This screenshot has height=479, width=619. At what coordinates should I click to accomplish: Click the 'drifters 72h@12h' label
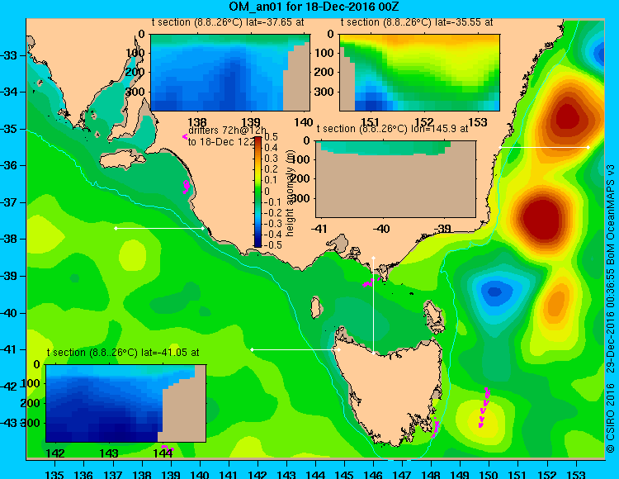pyautogui.click(x=227, y=130)
